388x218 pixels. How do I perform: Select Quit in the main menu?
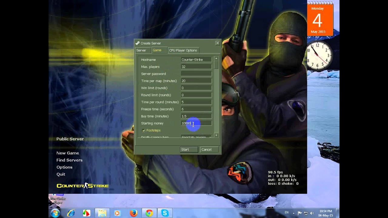pos(61,174)
